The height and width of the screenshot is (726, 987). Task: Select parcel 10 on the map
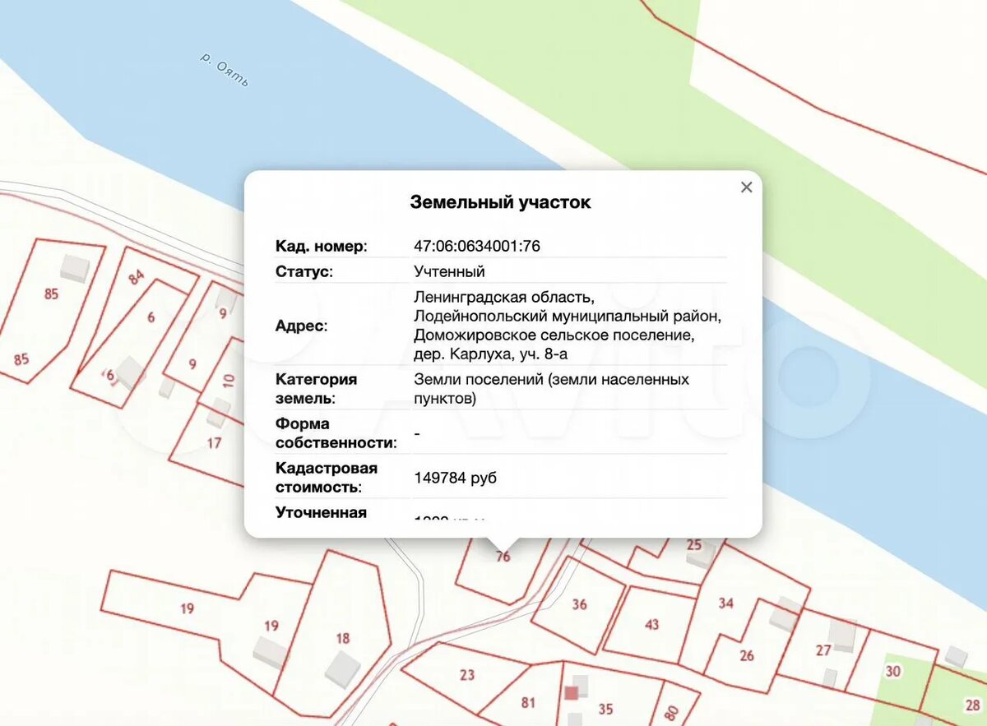point(229,380)
